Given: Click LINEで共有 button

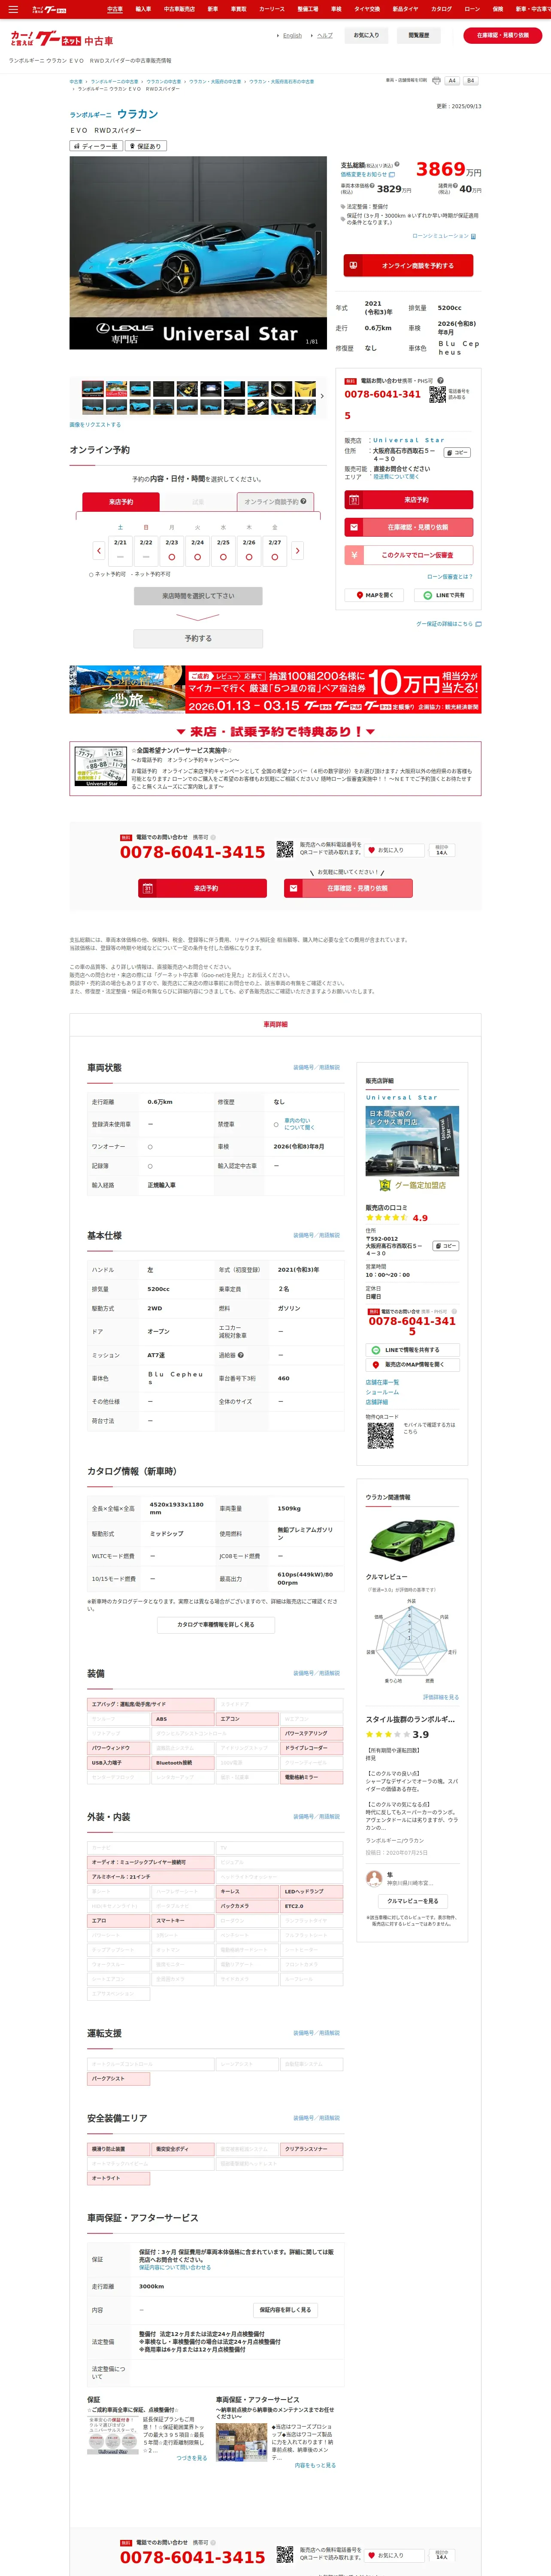Looking at the screenshot, I should (x=444, y=595).
